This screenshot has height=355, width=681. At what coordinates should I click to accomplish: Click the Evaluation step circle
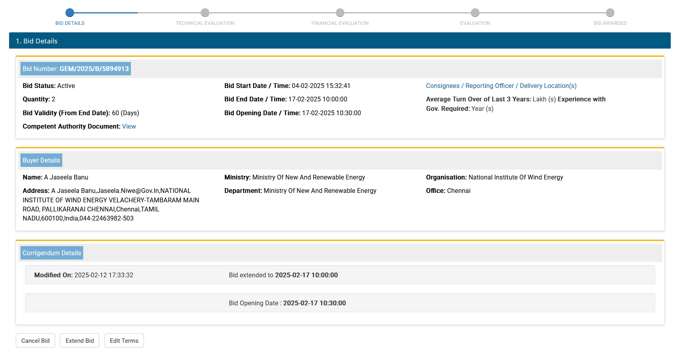pos(475,13)
